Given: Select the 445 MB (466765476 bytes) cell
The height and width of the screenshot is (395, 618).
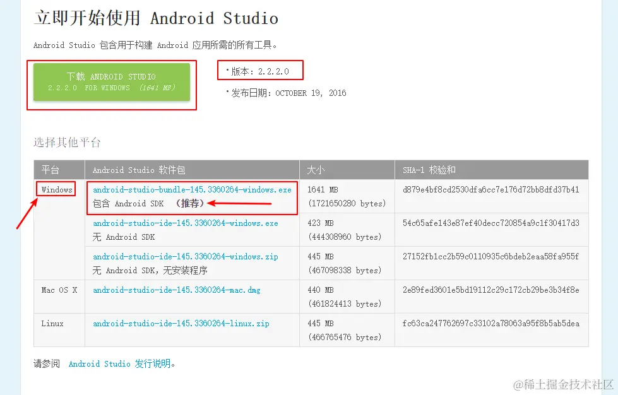Looking at the screenshot, I should pyautogui.click(x=347, y=330).
